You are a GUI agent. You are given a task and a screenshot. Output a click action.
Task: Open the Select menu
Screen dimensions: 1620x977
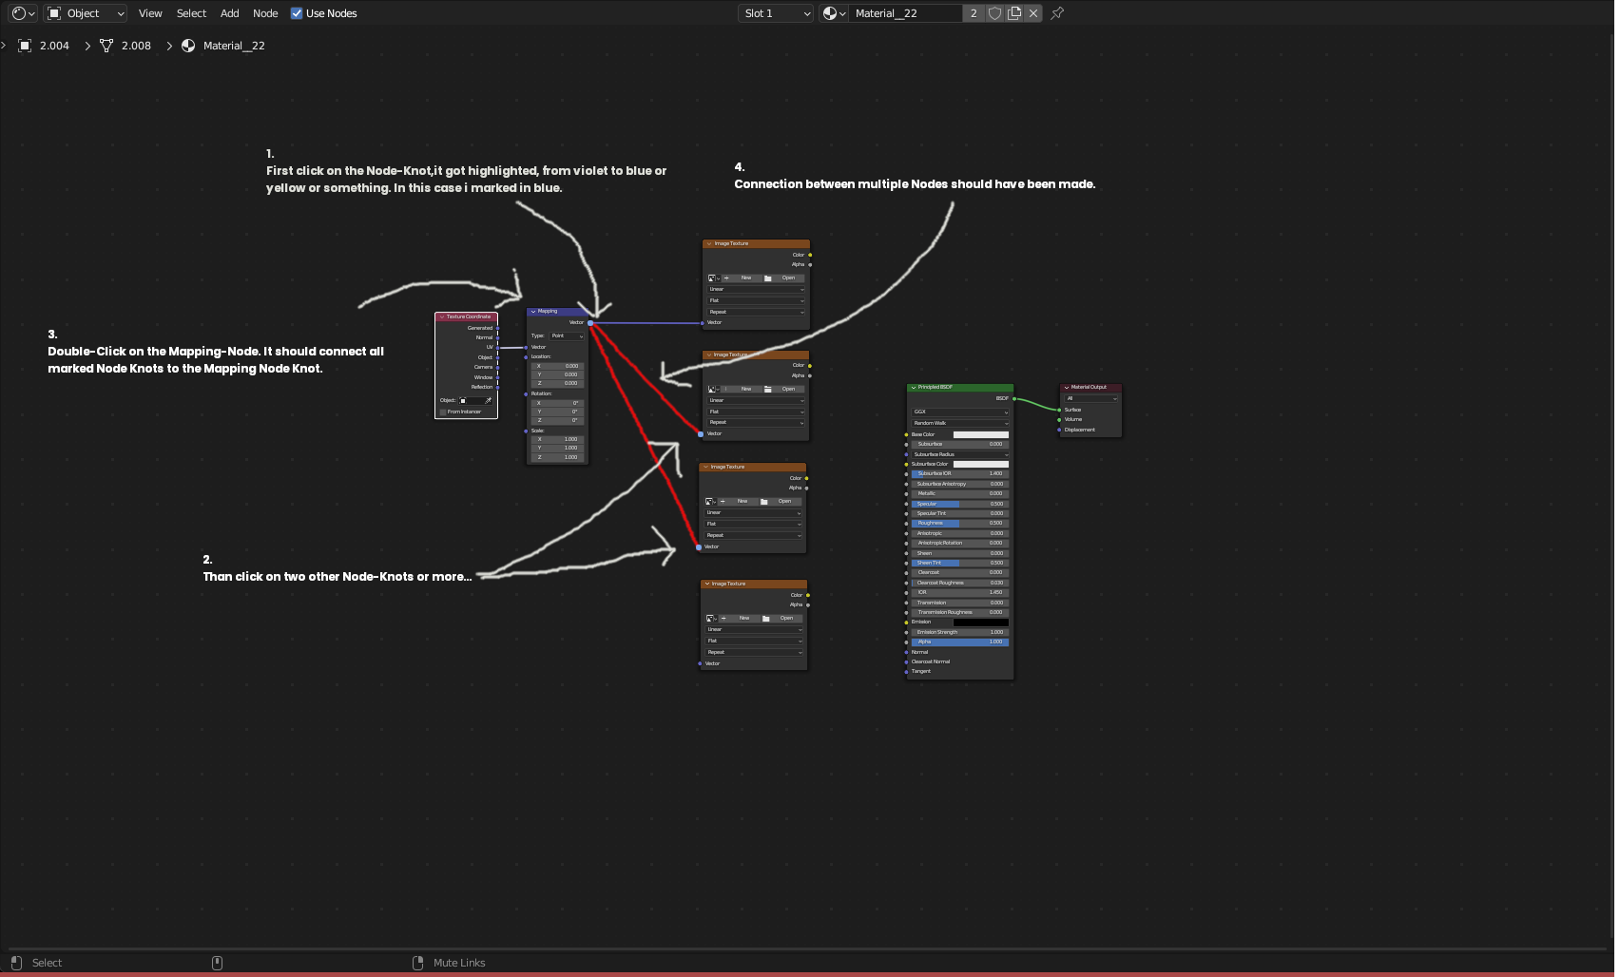191,13
